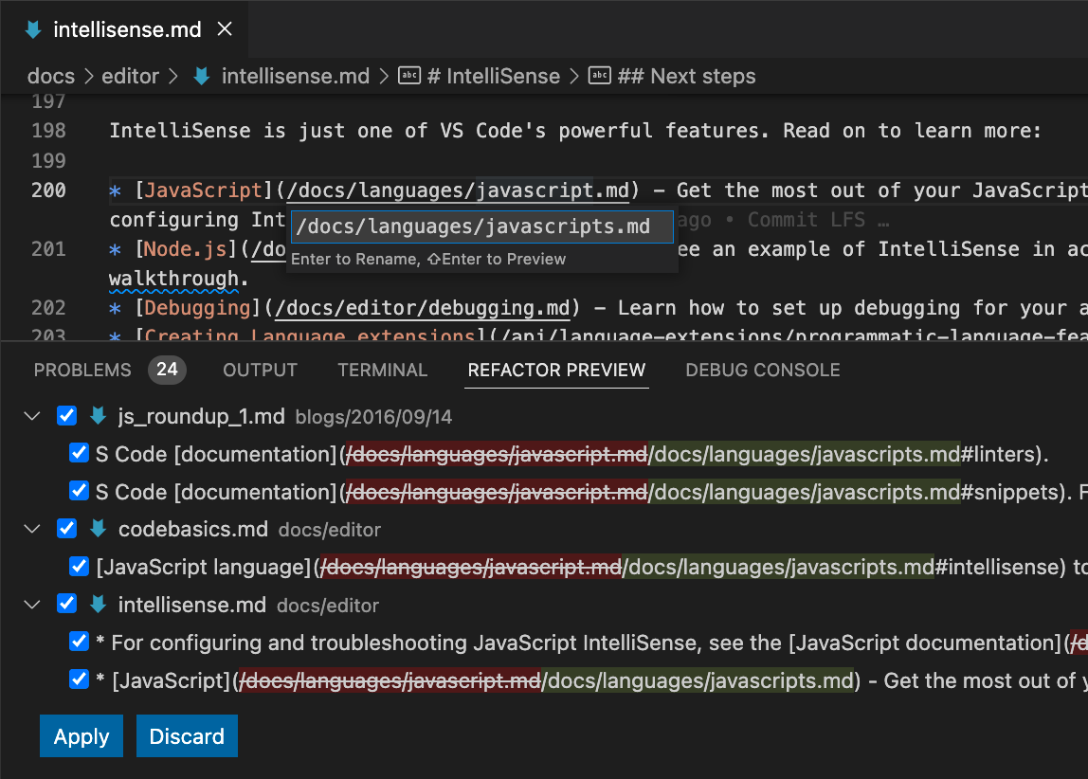Click the Markdown icon on the intellisense.md tab
This screenshot has height=779, width=1088.
point(34,28)
